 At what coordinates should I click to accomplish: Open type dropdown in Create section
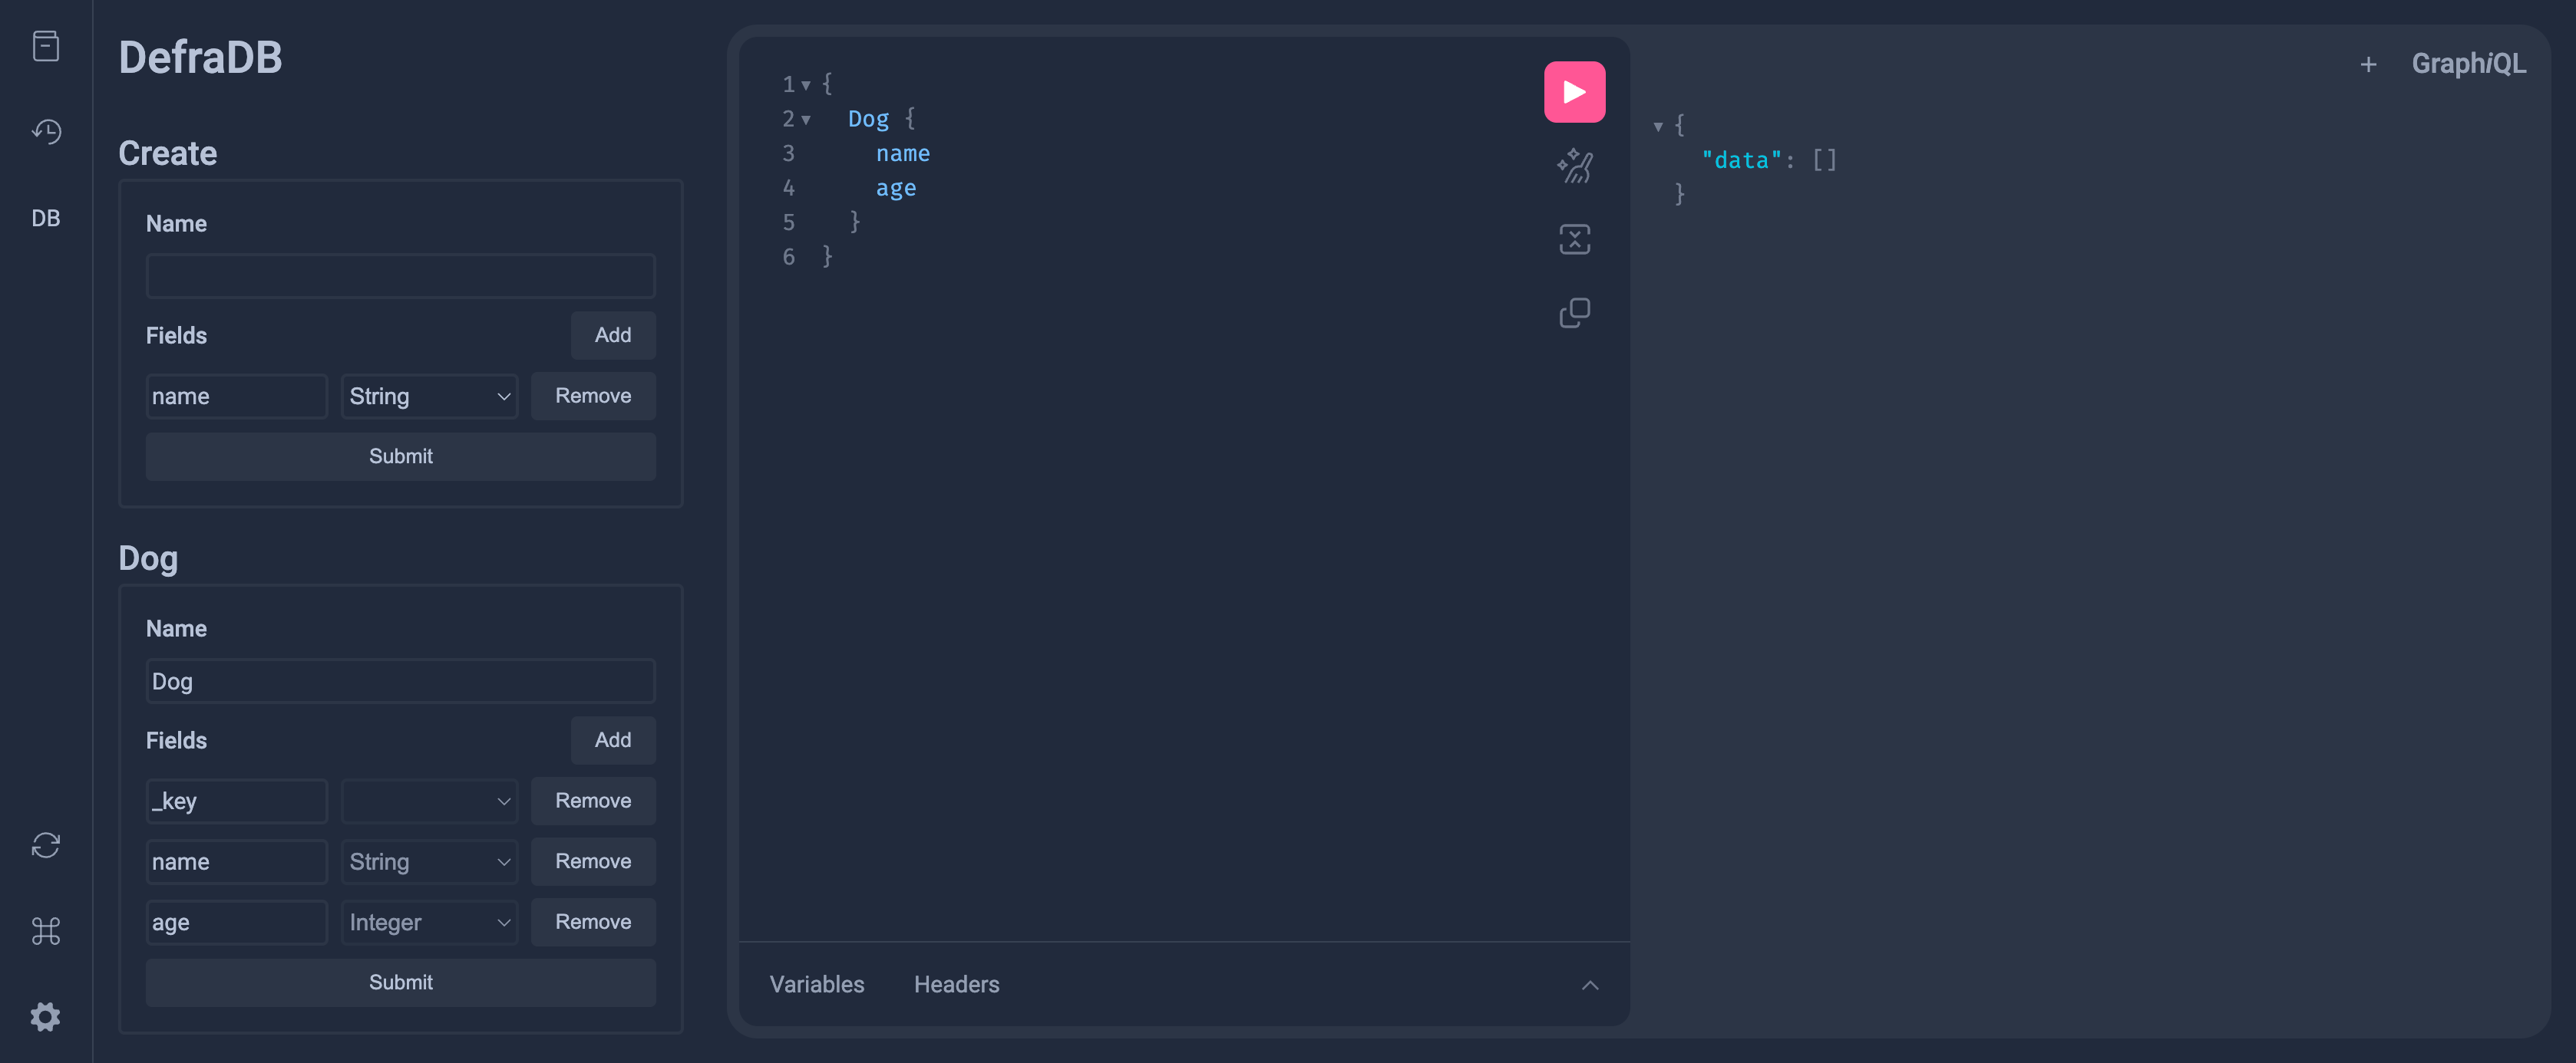pos(429,397)
